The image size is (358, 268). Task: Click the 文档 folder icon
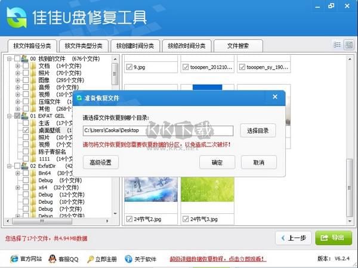point(33,66)
